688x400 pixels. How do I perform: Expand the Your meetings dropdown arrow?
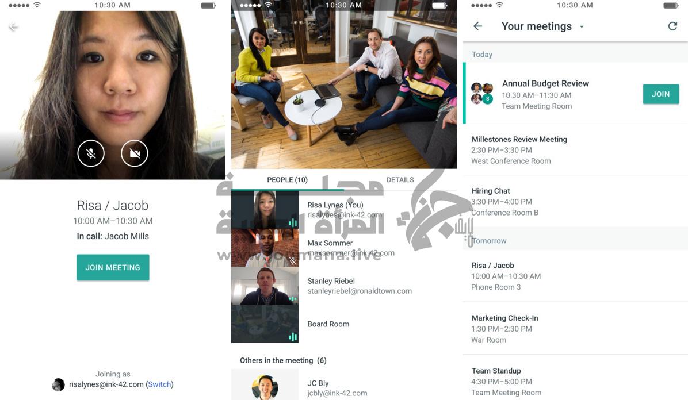[x=582, y=27]
